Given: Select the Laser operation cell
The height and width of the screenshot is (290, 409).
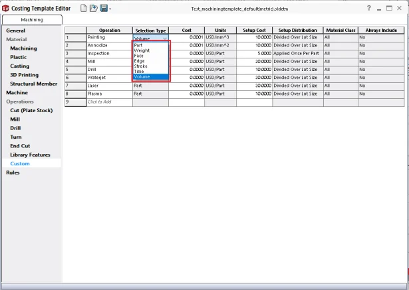Looking at the screenshot, I should pyautogui.click(x=109, y=86).
